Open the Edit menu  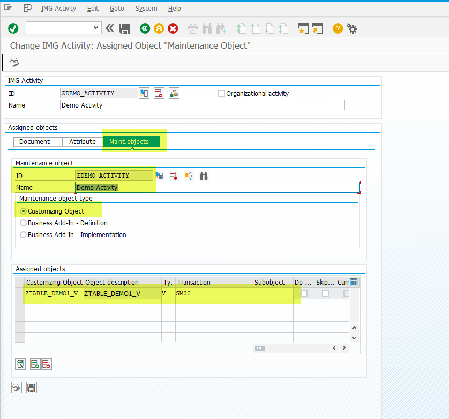(x=93, y=9)
